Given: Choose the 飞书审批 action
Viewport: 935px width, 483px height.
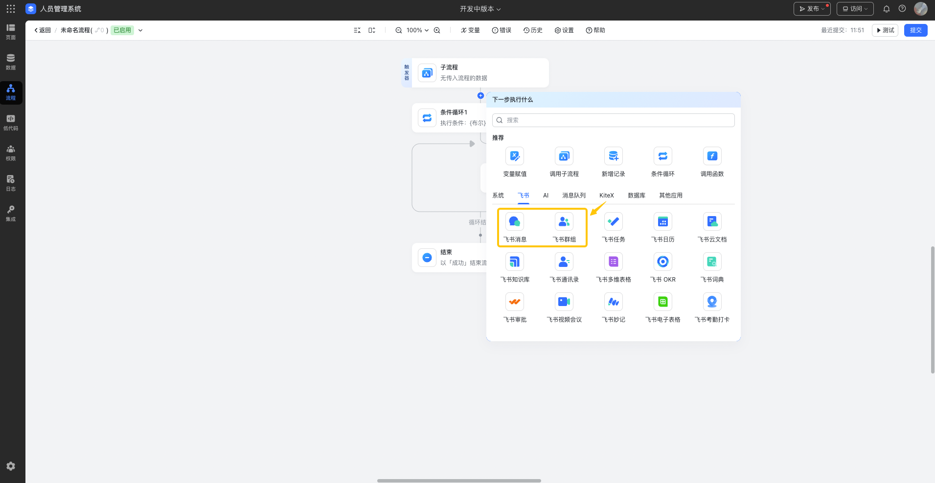Looking at the screenshot, I should coord(515,308).
